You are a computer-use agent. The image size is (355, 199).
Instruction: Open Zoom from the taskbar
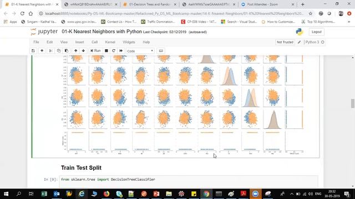coord(255,194)
